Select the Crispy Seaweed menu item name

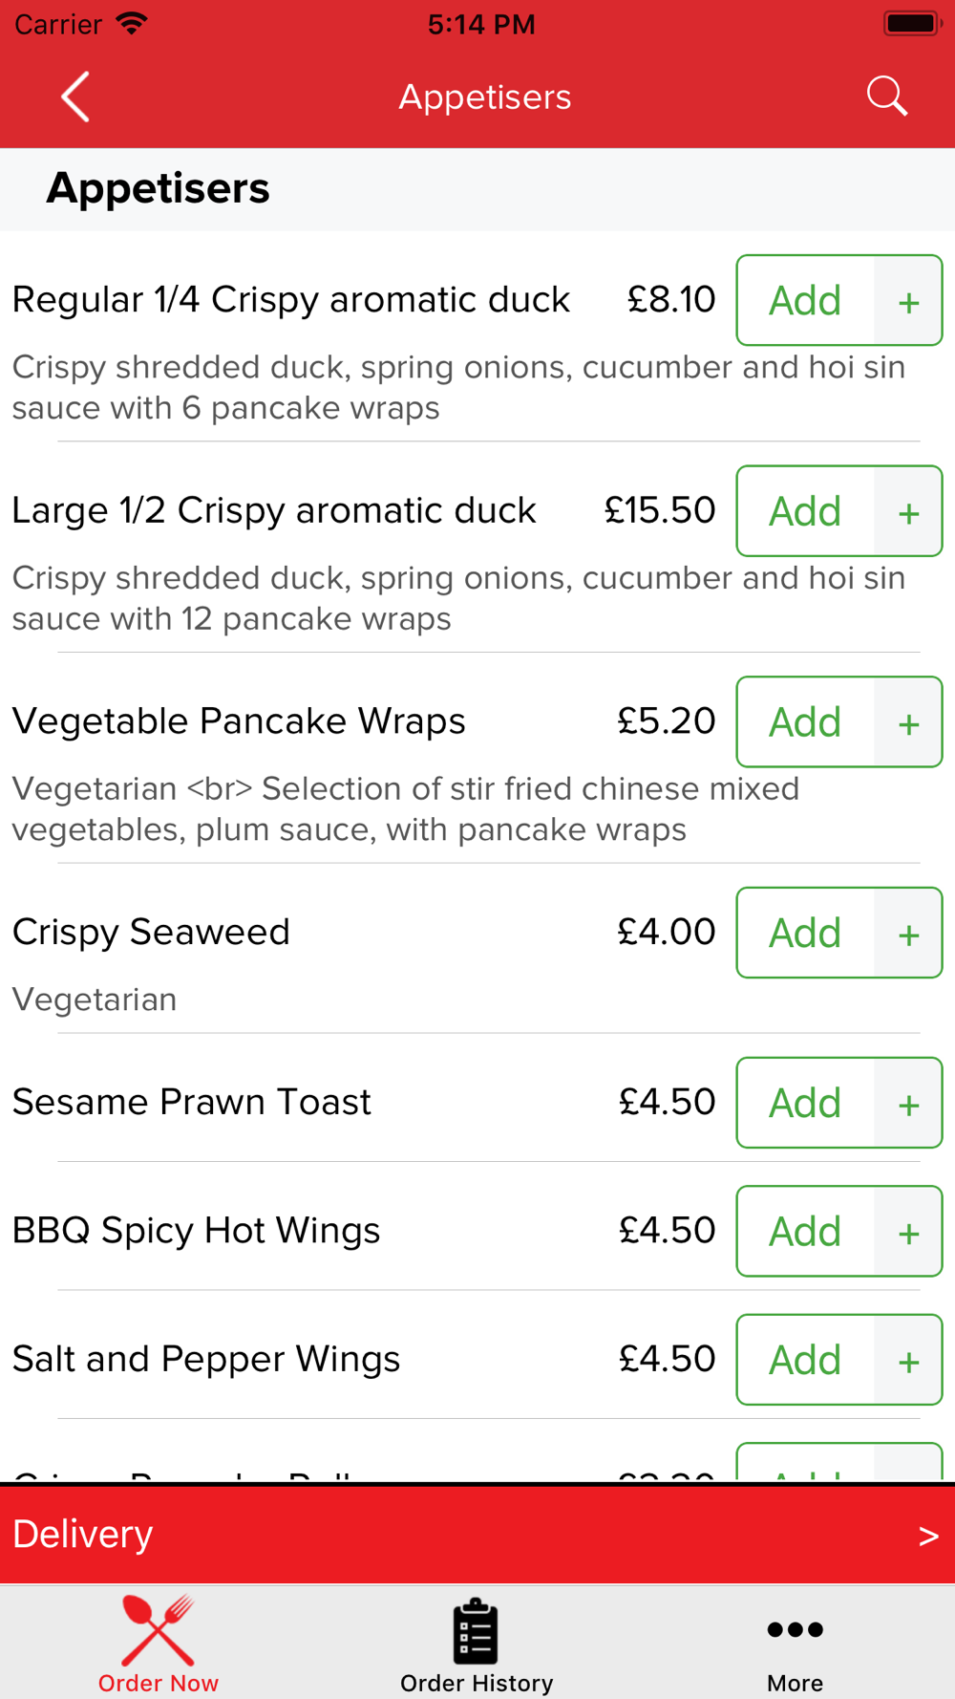coord(151,932)
